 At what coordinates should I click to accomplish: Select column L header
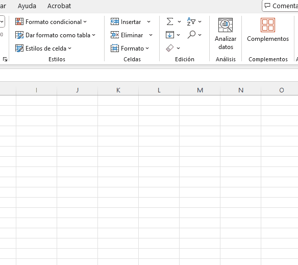pyautogui.click(x=159, y=90)
